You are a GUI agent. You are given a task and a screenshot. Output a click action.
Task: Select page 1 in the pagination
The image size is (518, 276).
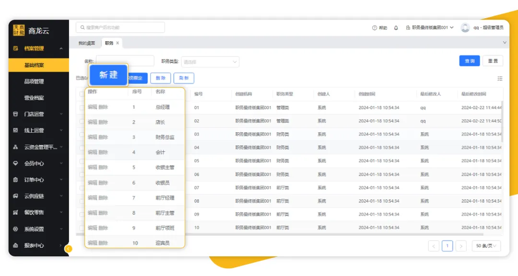(447, 246)
